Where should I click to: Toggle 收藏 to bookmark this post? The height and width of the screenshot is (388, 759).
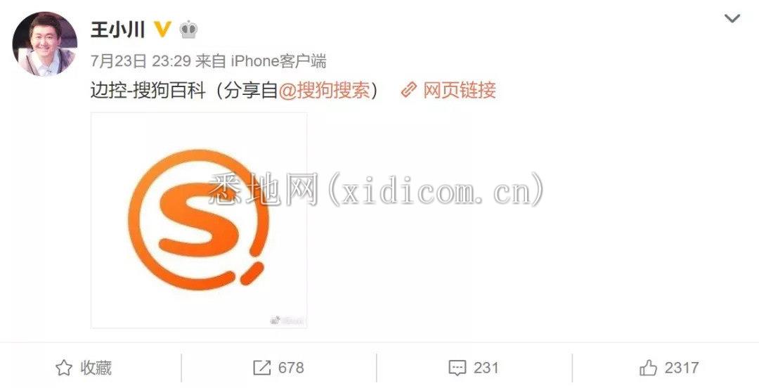coord(96,368)
